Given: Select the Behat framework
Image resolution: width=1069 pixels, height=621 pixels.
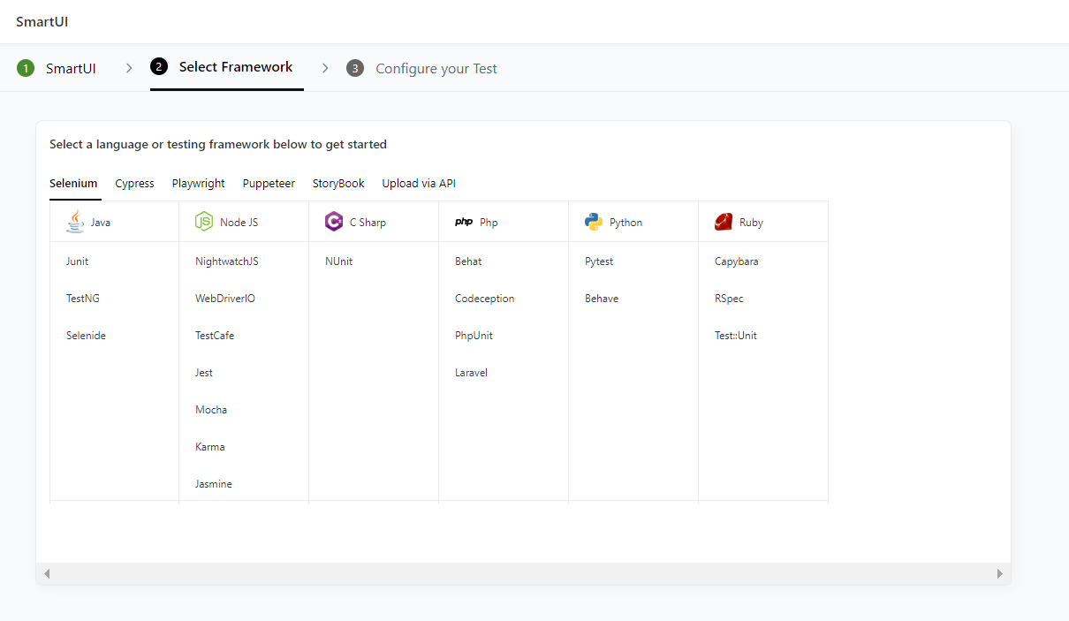Looking at the screenshot, I should tap(468, 261).
